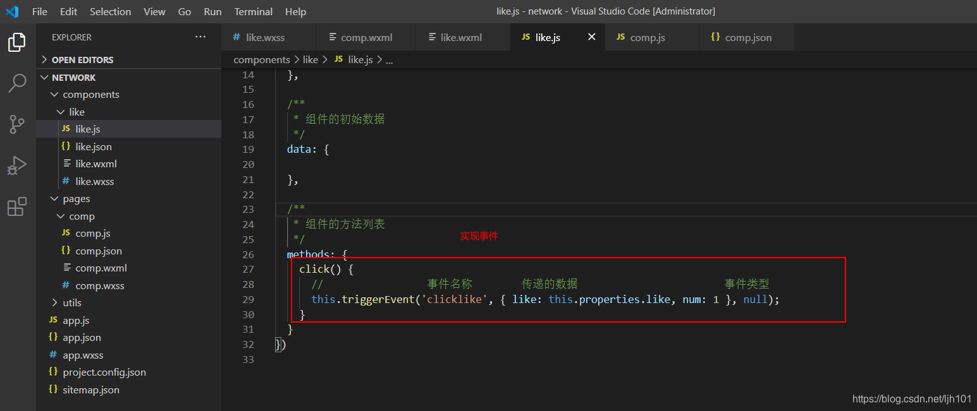Viewport: 977px width, 411px height.
Task: Collapse the comp folder
Action: (x=128, y=216)
